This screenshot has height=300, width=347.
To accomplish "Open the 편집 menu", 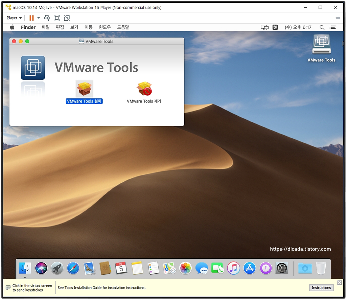I will (60, 27).
